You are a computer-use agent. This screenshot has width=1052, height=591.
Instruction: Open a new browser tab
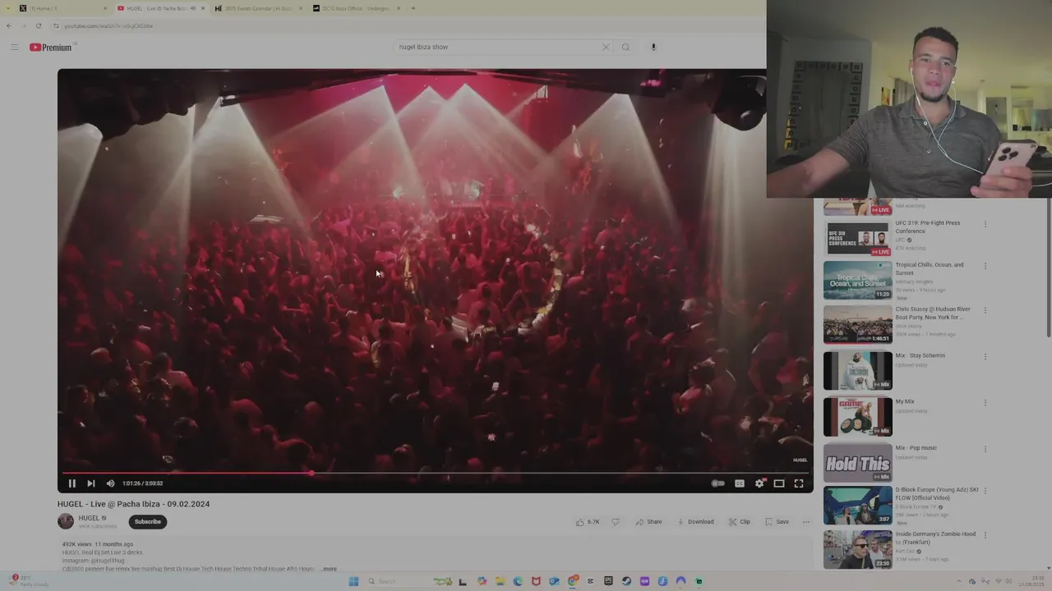(x=413, y=8)
